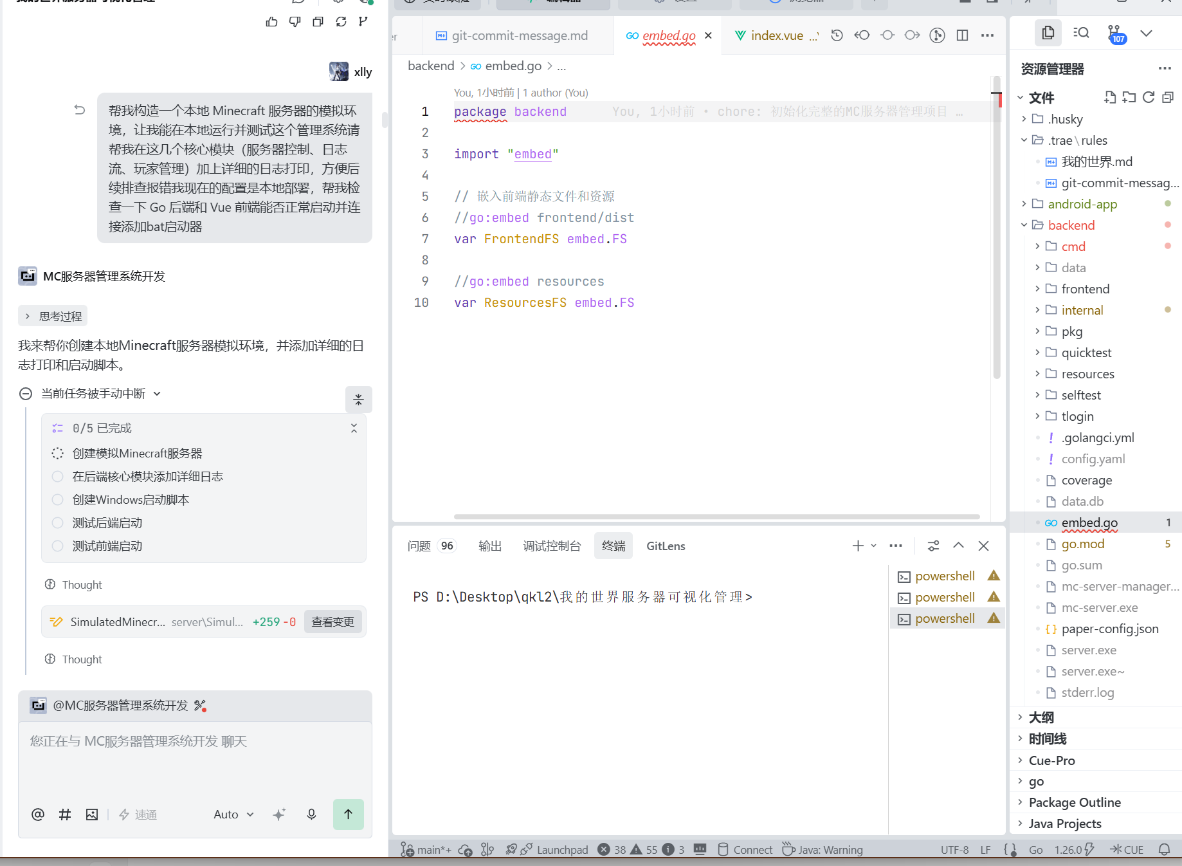Click the branch icon in chat header

click(363, 22)
